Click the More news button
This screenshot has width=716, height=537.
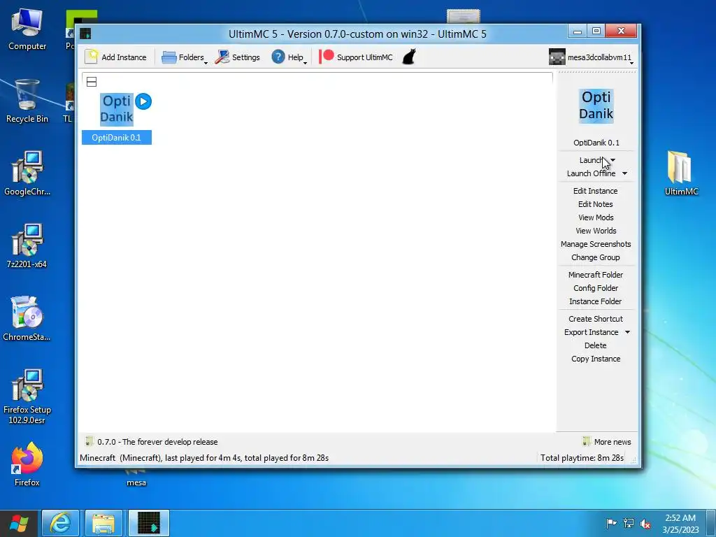pos(607,442)
